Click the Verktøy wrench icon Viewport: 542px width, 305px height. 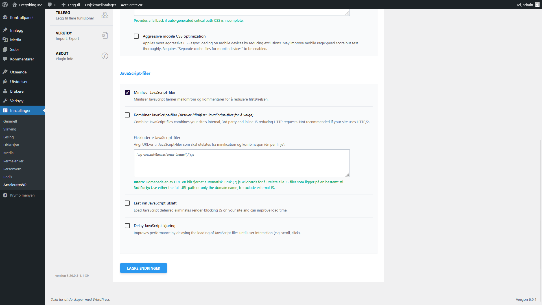pos(5,101)
